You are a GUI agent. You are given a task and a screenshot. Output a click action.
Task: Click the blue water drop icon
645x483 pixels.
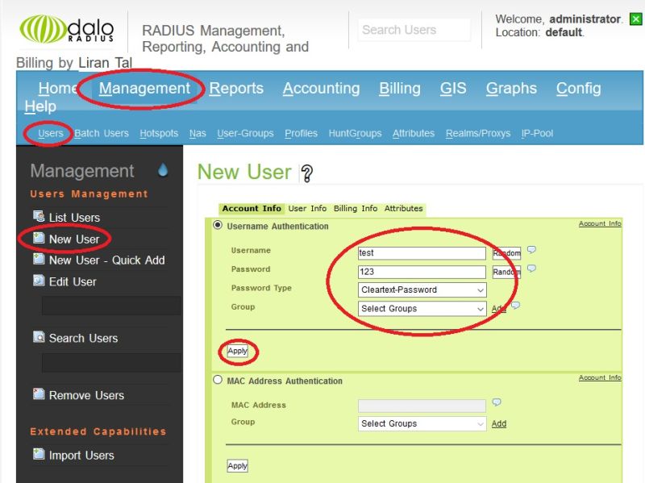point(163,169)
